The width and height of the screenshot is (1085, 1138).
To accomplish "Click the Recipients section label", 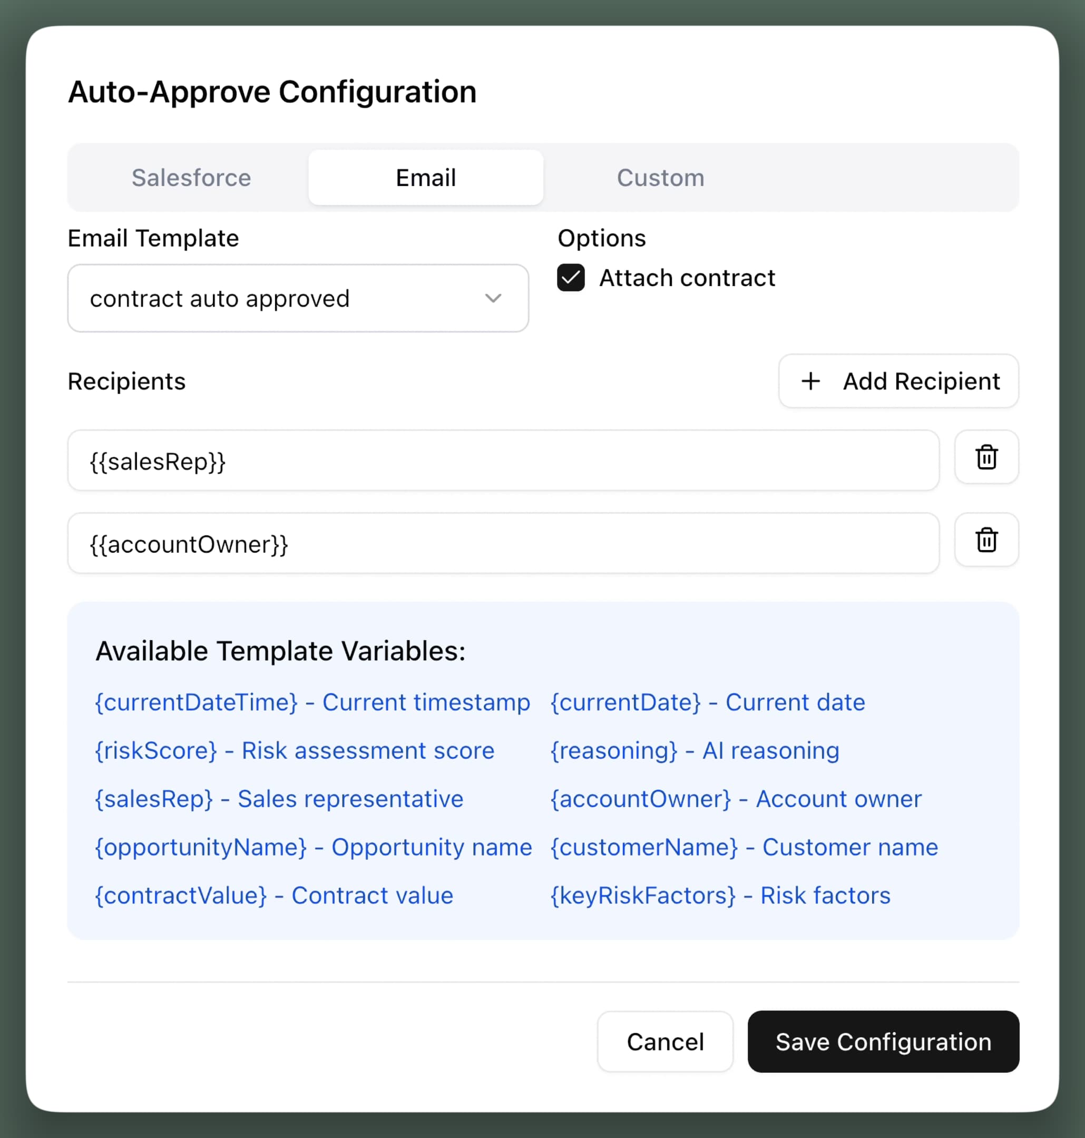I will (x=126, y=381).
